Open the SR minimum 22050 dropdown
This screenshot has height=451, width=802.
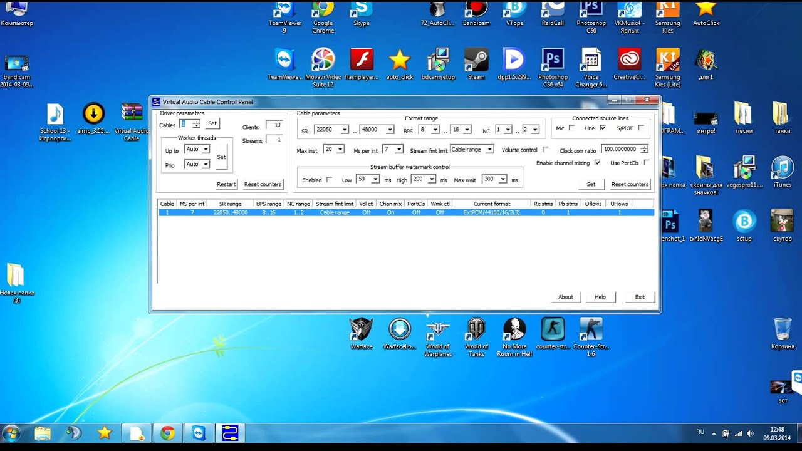click(344, 130)
